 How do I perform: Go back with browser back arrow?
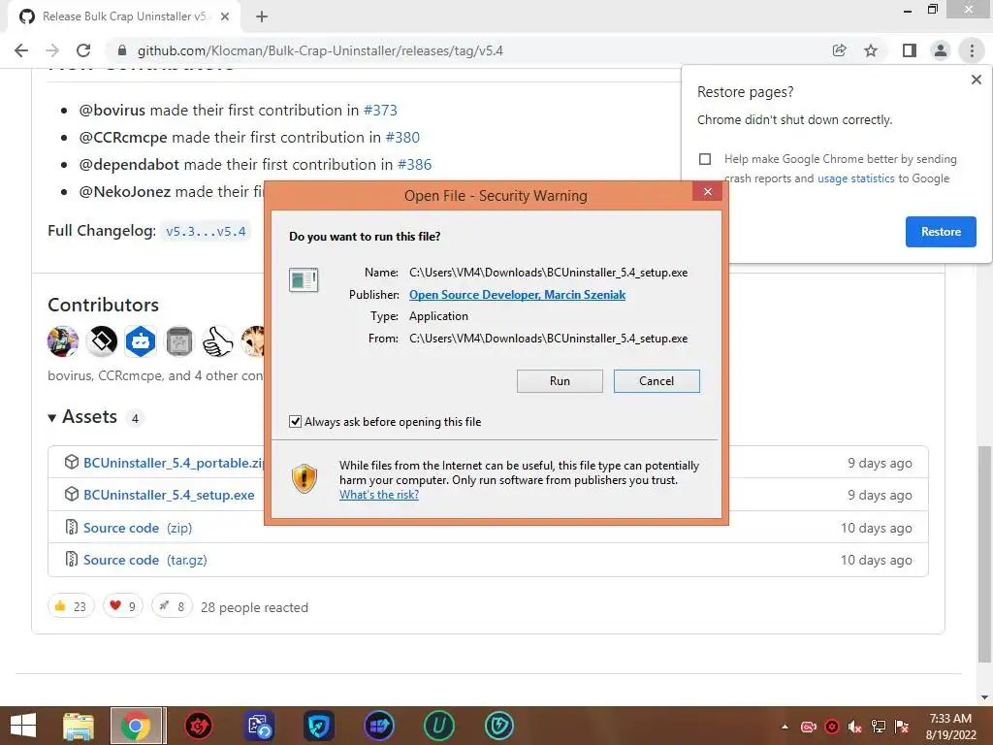21,50
